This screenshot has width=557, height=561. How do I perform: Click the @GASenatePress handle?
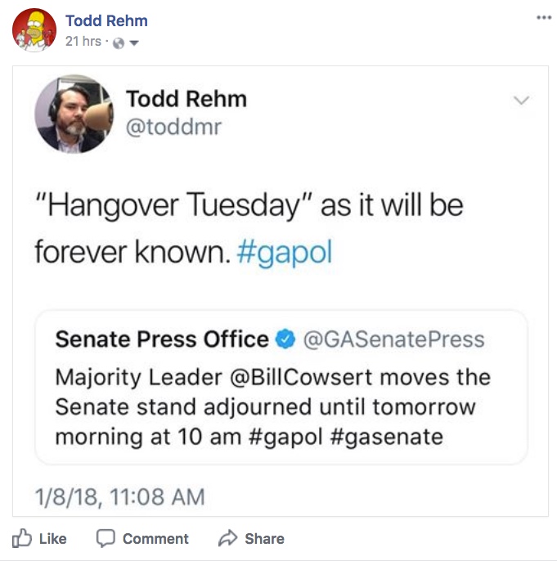point(394,339)
